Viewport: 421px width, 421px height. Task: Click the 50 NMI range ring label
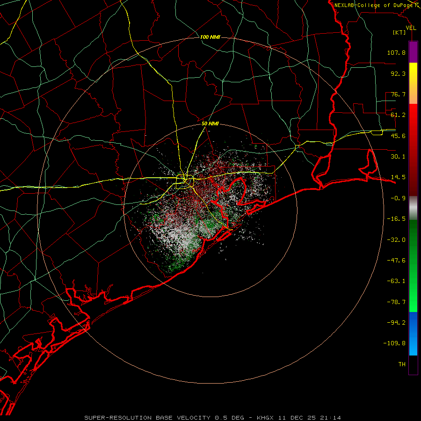(x=210, y=124)
